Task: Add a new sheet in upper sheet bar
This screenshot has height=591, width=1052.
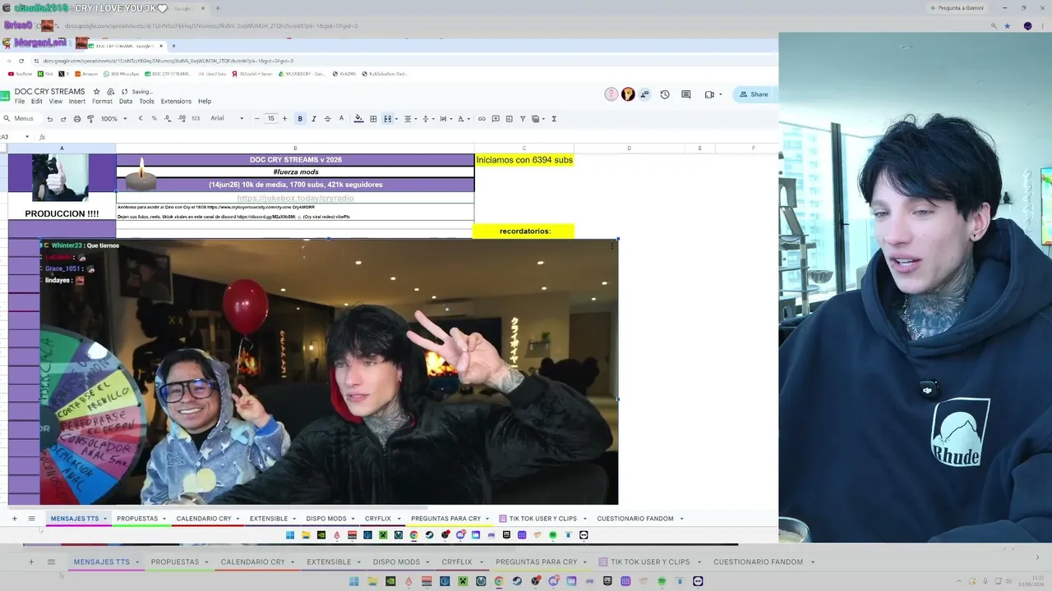Action: pyautogui.click(x=14, y=519)
